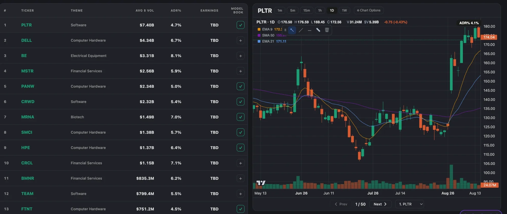
Task: Select the arrow cursor drawing tool
Action: coord(292,30)
